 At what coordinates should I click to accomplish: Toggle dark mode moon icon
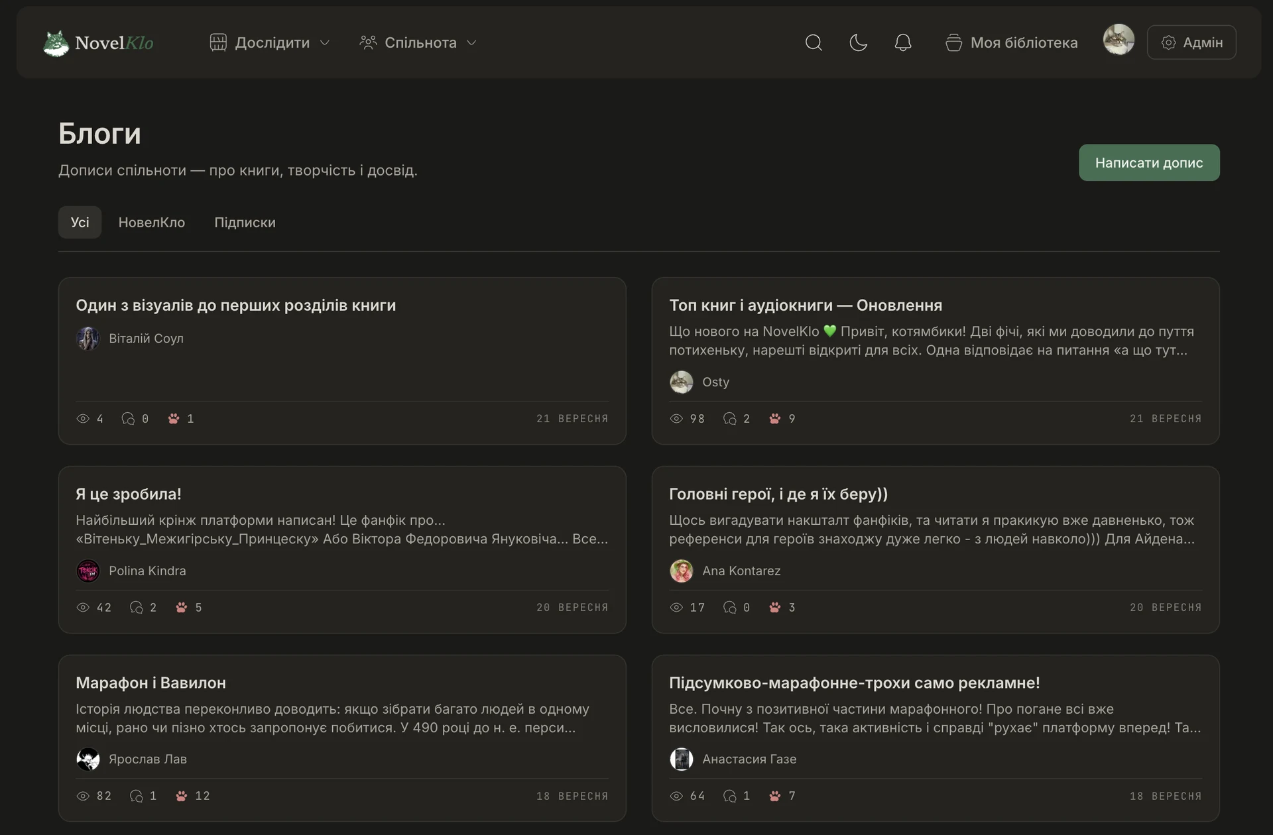click(858, 42)
